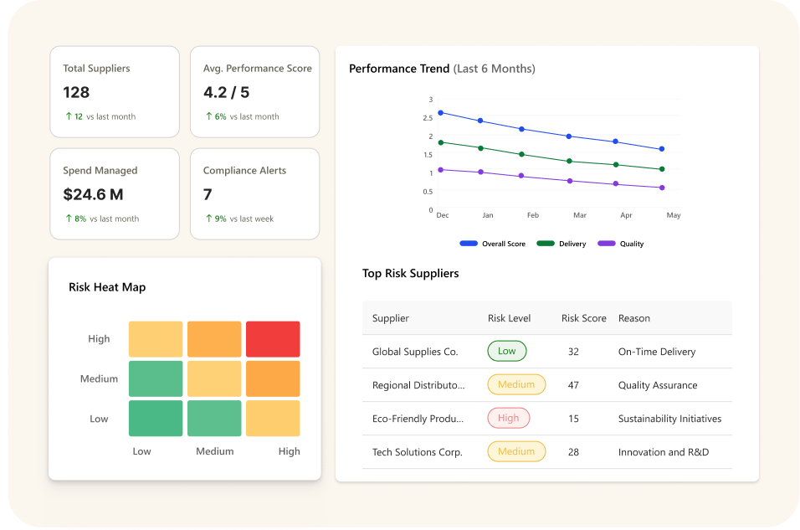Click the High risk badge for Eco-Friendly Produ...
This screenshot has width=800, height=530.
coord(509,418)
